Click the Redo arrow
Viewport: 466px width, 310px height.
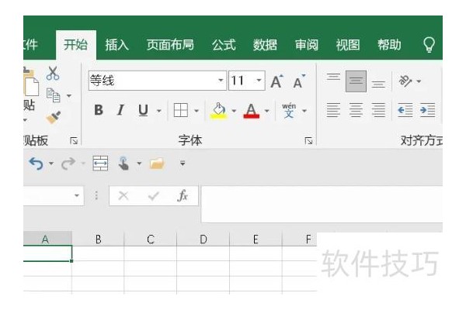(x=68, y=164)
